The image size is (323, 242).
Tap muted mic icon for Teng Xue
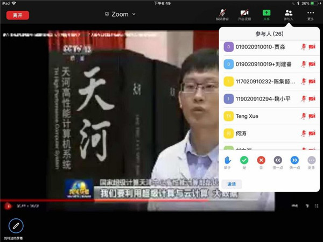304,116
